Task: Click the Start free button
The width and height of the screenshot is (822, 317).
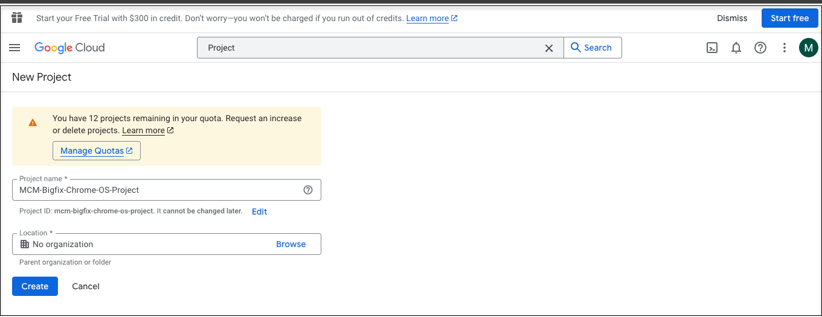Action: pyautogui.click(x=789, y=18)
